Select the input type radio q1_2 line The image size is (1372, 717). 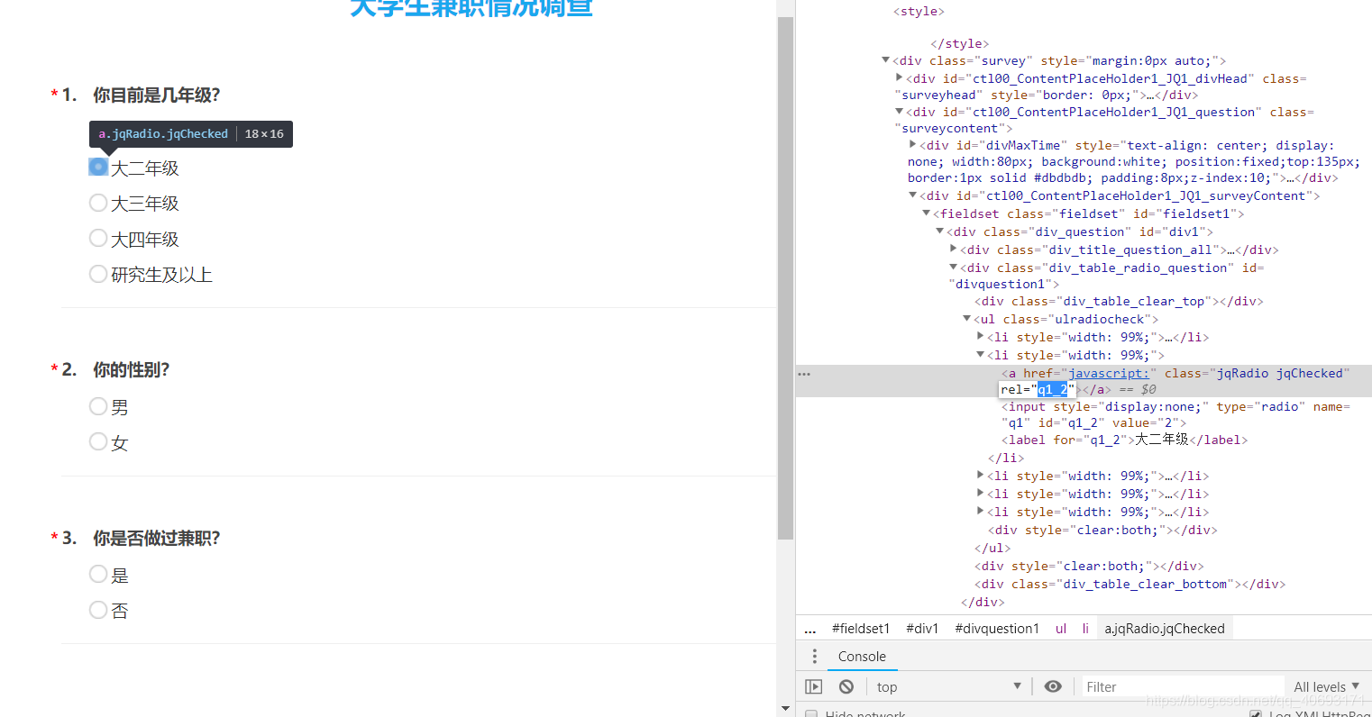(1175, 414)
